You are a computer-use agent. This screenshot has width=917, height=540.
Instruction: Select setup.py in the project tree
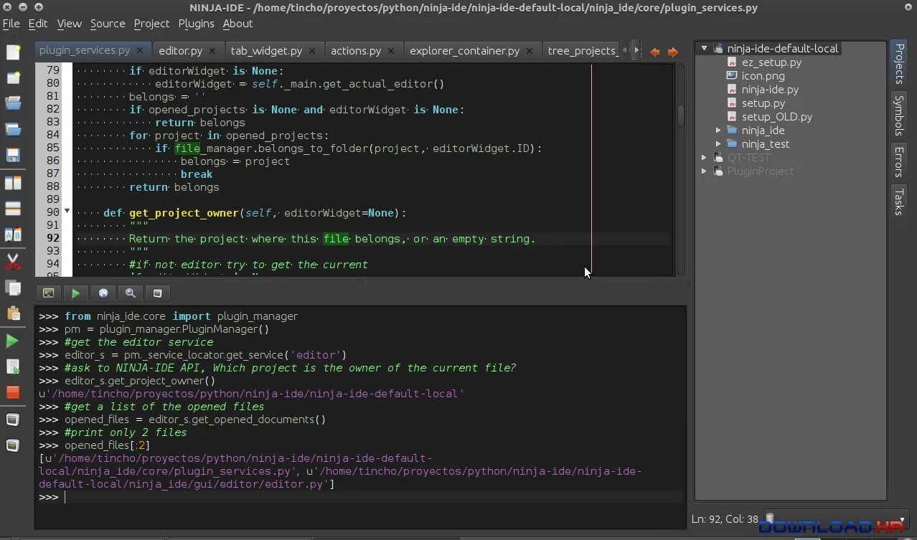point(763,103)
